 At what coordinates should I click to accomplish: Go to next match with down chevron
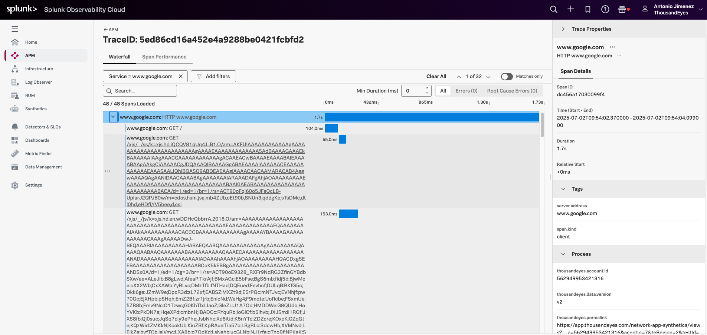[x=488, y=77]
